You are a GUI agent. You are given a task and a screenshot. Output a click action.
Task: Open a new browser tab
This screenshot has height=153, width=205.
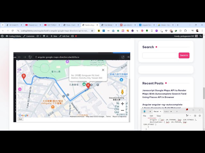pos(178,25)
